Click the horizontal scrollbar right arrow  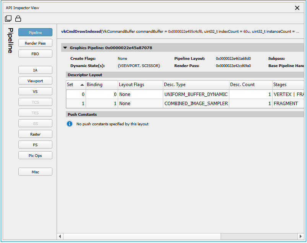pos(301,237)
